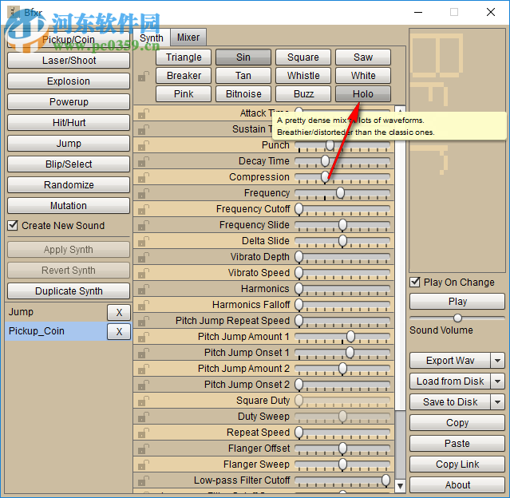
Task: Select the Whistle waveform
Action: point(303,76)
